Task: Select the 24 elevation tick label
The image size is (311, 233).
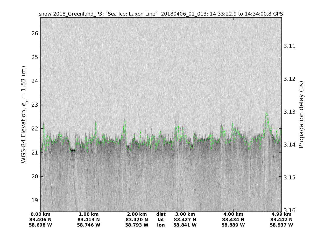Action: click(x=35, y=81)
